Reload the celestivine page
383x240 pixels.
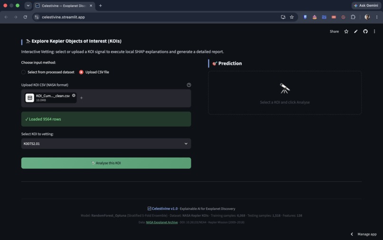(x=25, y=17)
